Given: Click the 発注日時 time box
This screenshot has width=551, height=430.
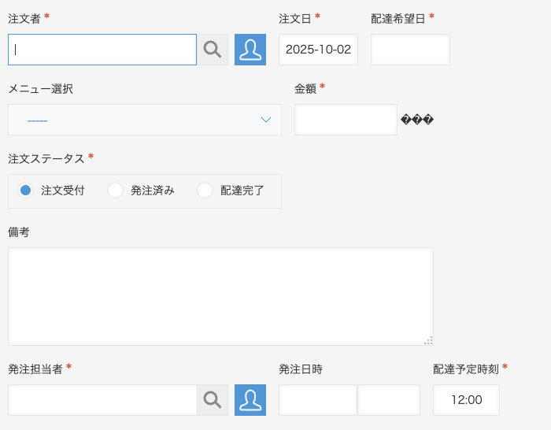Looking at the screenshot, I should (x=389, y=400).
